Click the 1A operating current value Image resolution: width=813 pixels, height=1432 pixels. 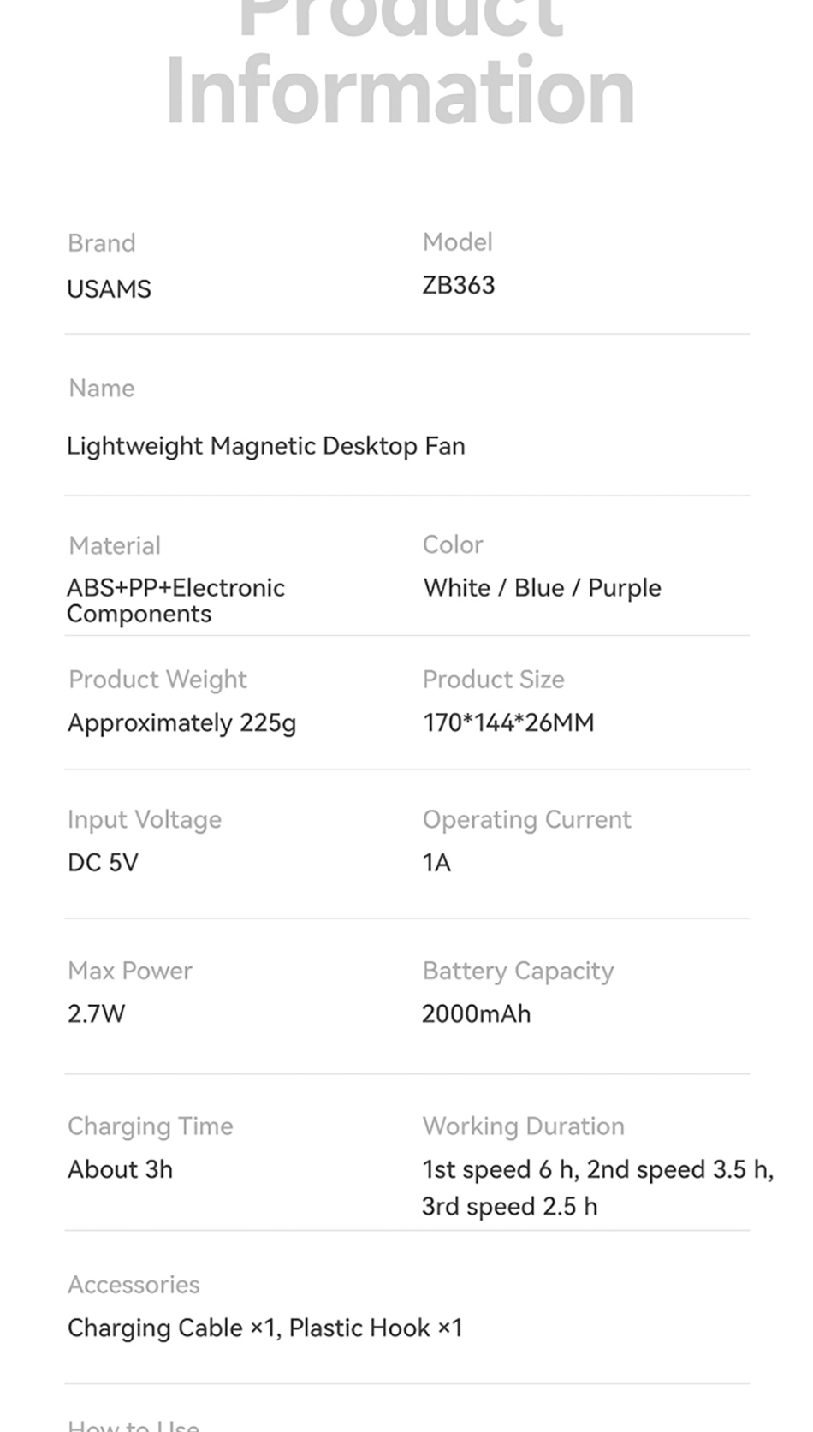point(436,862)
